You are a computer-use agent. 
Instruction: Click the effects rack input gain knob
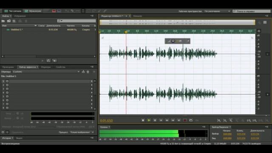[x=17, y=113]
